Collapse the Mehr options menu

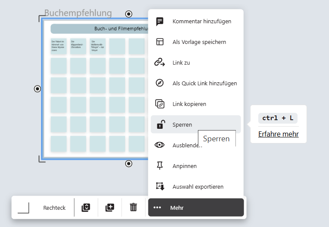pyautogui.click(x=196, y=208)
